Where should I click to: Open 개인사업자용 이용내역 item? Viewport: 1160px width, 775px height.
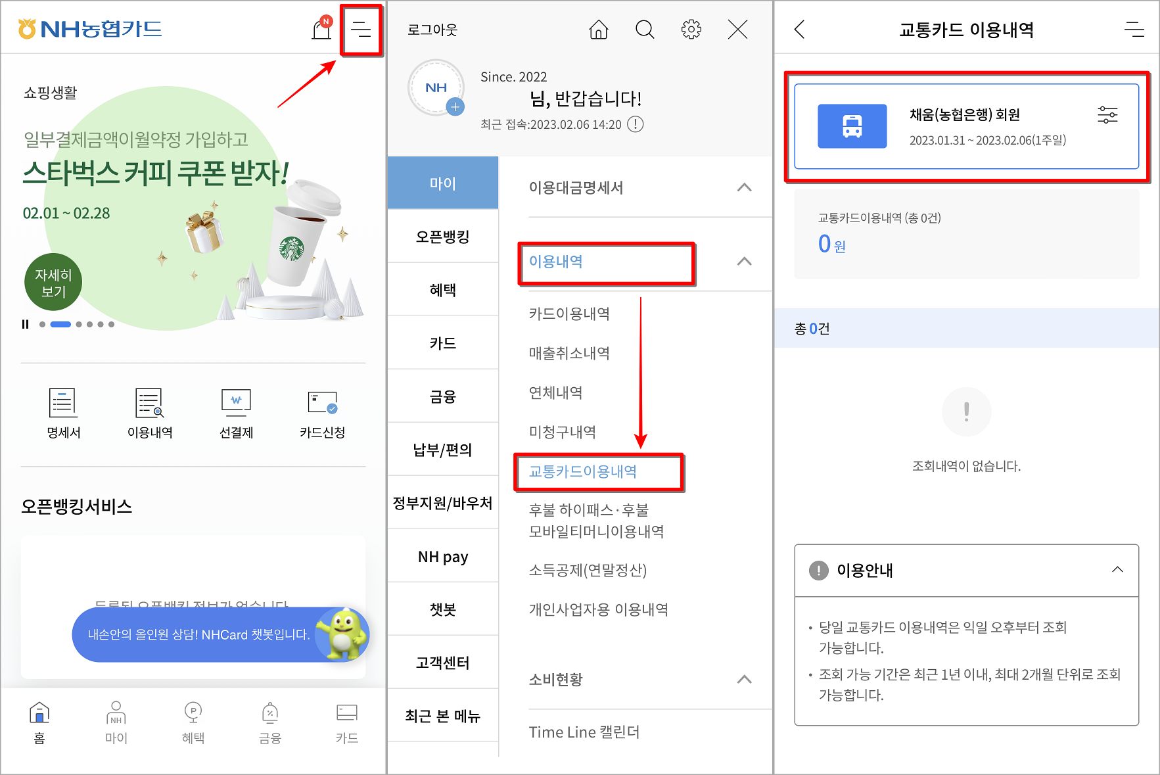click(x=598, y=609)
